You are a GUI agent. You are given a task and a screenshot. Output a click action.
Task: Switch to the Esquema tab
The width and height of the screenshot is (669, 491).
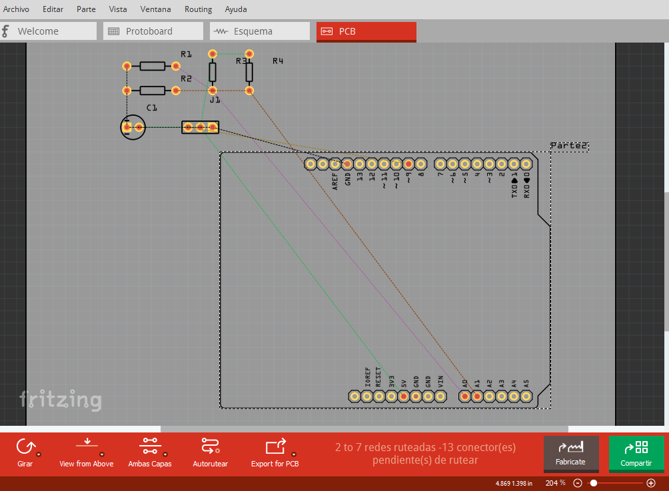260,31
